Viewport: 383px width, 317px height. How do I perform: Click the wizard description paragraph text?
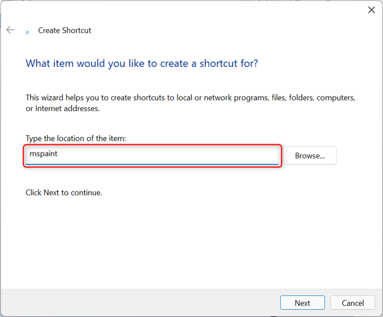click(190, 103)
